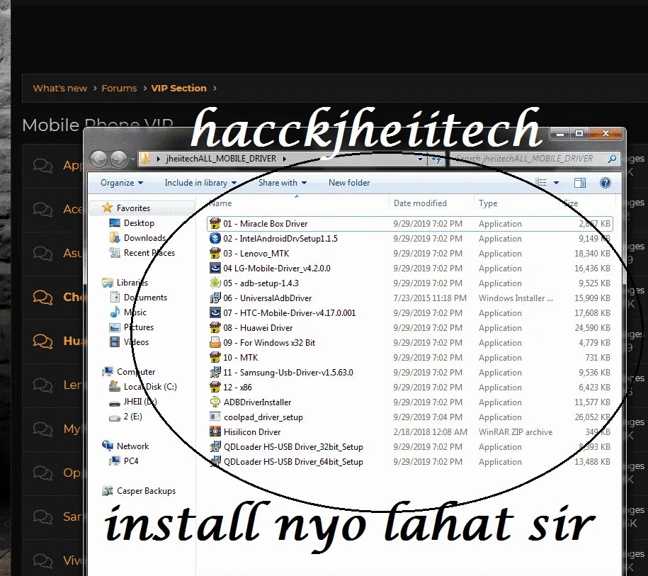Open Desktop in Favorites

139,223
